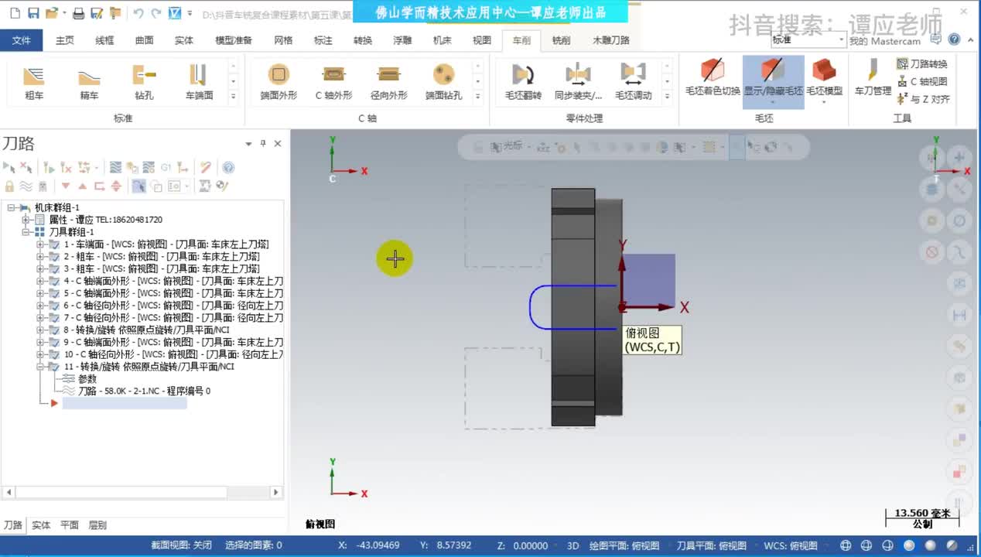Switch to the 实体 bottom panel tab

pyautogui.click(x=41, y=525)
